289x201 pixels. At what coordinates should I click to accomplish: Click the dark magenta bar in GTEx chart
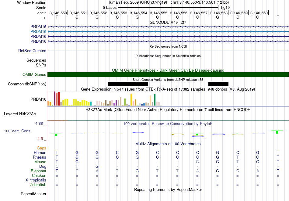click(54, 99)
